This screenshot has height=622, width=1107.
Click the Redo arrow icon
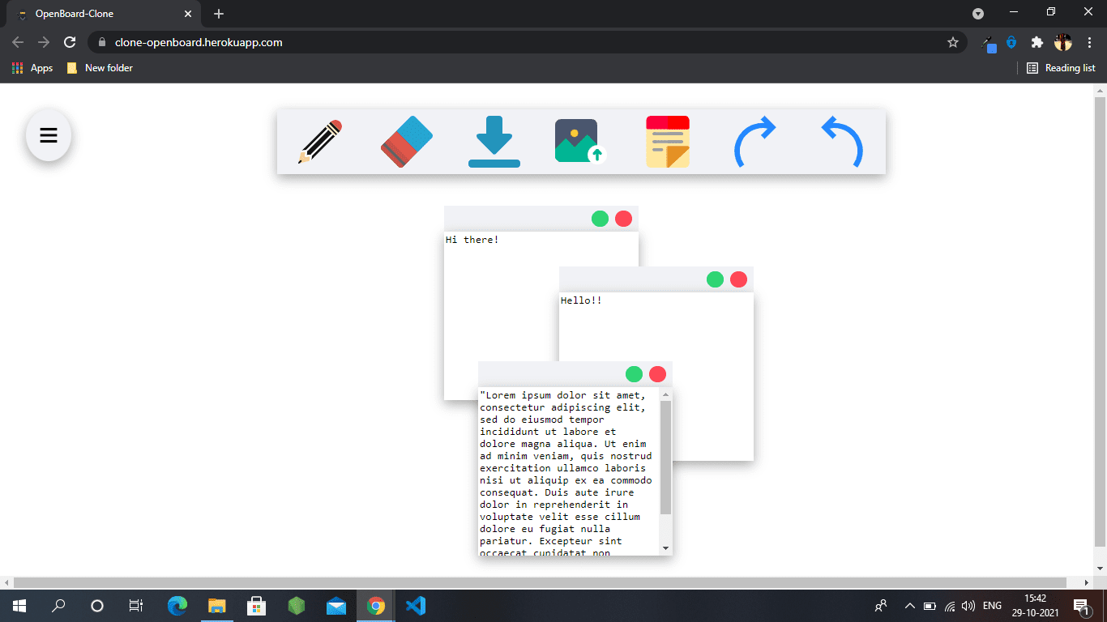pyautogui.click(x=755, y=143)
